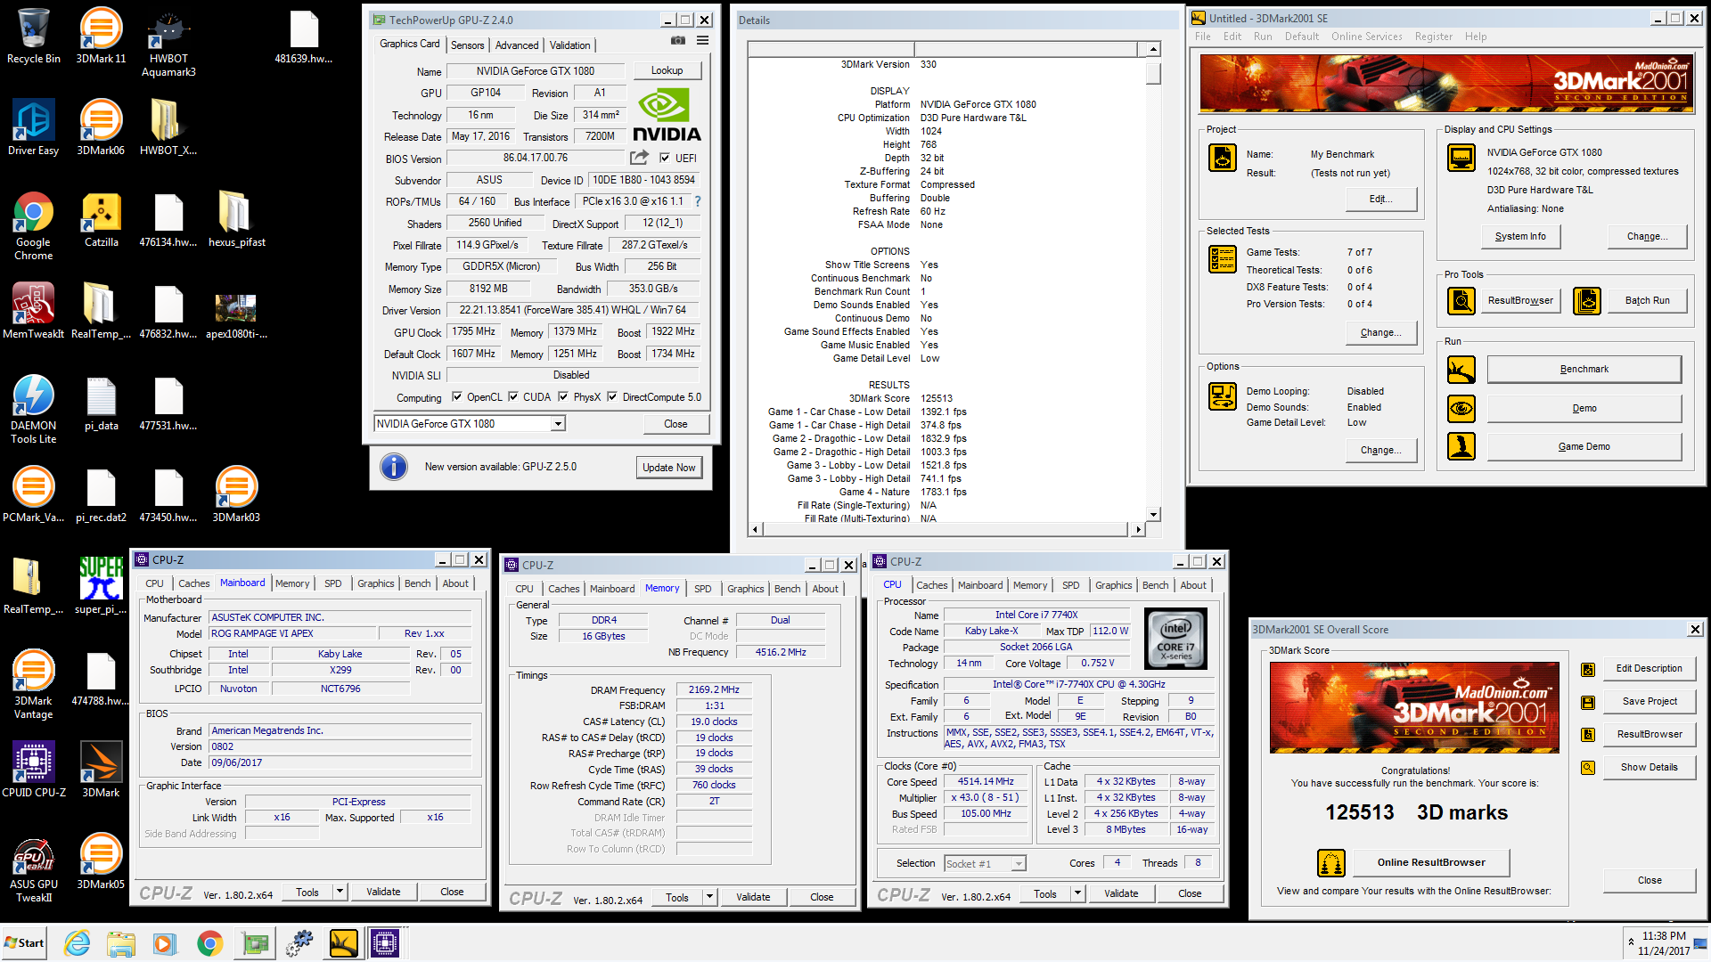Screen dimensions: 1711x962
Task: Click the Details horizontal scrollbar right arrow
Action: (1137, 529)
